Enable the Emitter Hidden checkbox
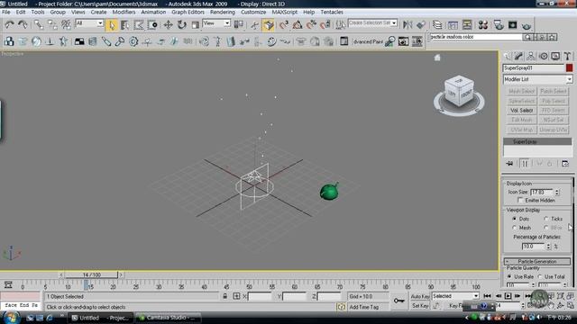 pyautogui.click(x=520, y=200)
